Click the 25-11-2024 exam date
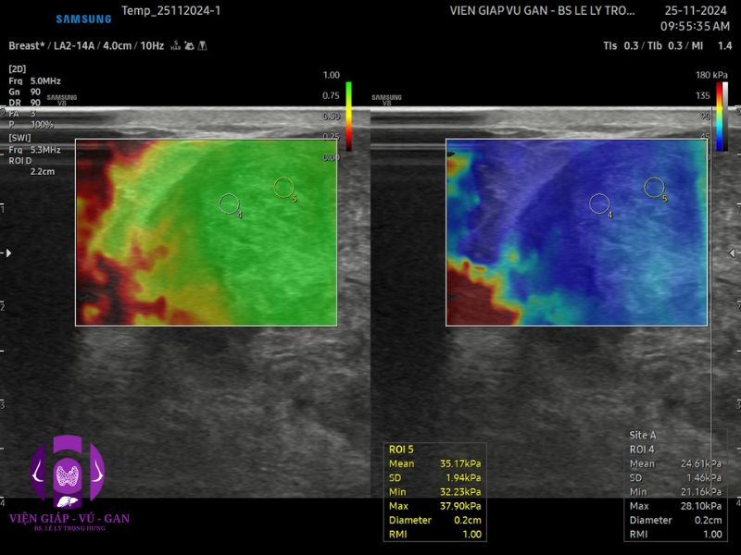The image size is (741, 555). click(x=696, y=11)
